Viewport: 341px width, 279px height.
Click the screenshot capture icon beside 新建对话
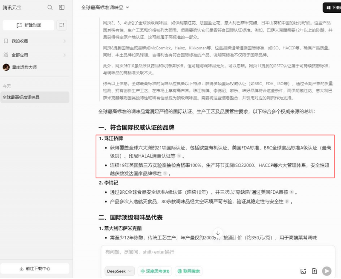62,25
